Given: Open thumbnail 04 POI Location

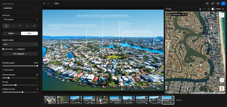Looking at the screenshot, I should (89, 100).
